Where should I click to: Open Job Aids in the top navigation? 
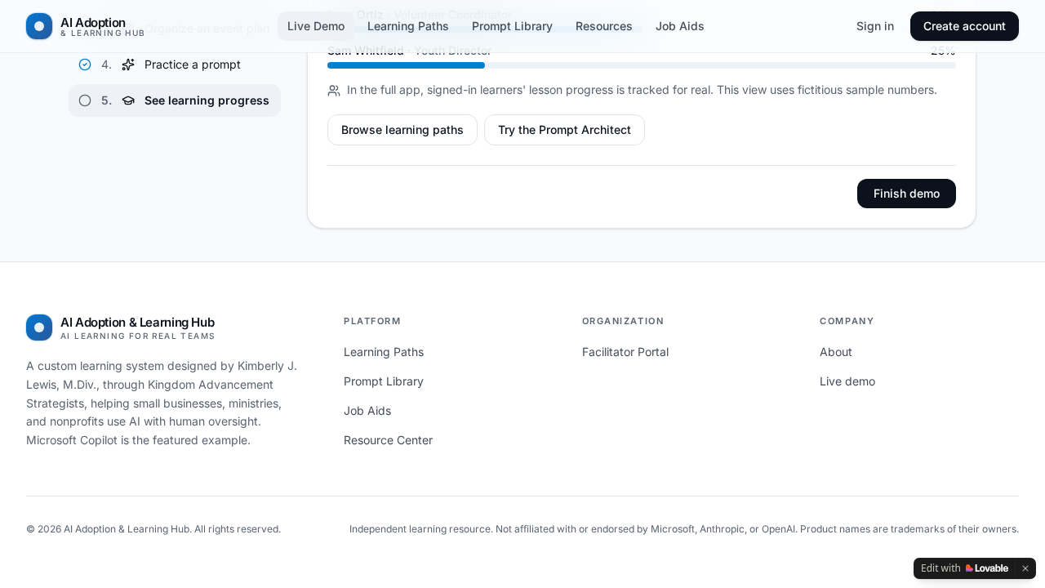[680, 26]
